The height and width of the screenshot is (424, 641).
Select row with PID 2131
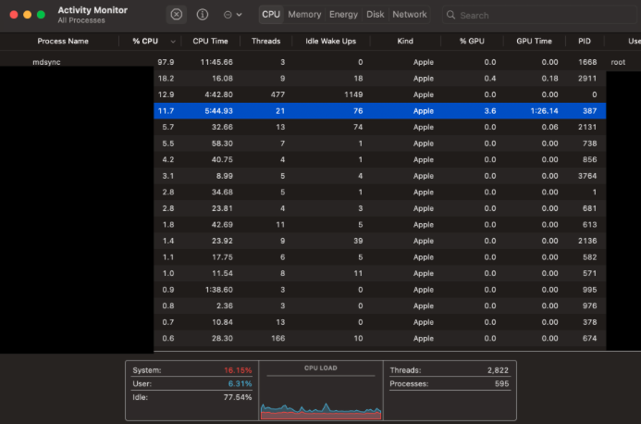pyautogui.click(x=380, y=127)
